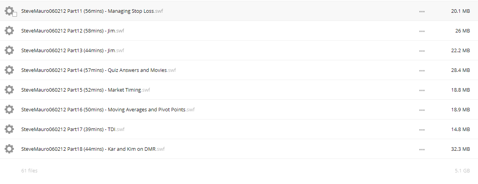Open the Part18 Kar and Kim on DMR file
The height and width of the screenshot is (184, 478).
pyautogui.click(x=93, y=149)
